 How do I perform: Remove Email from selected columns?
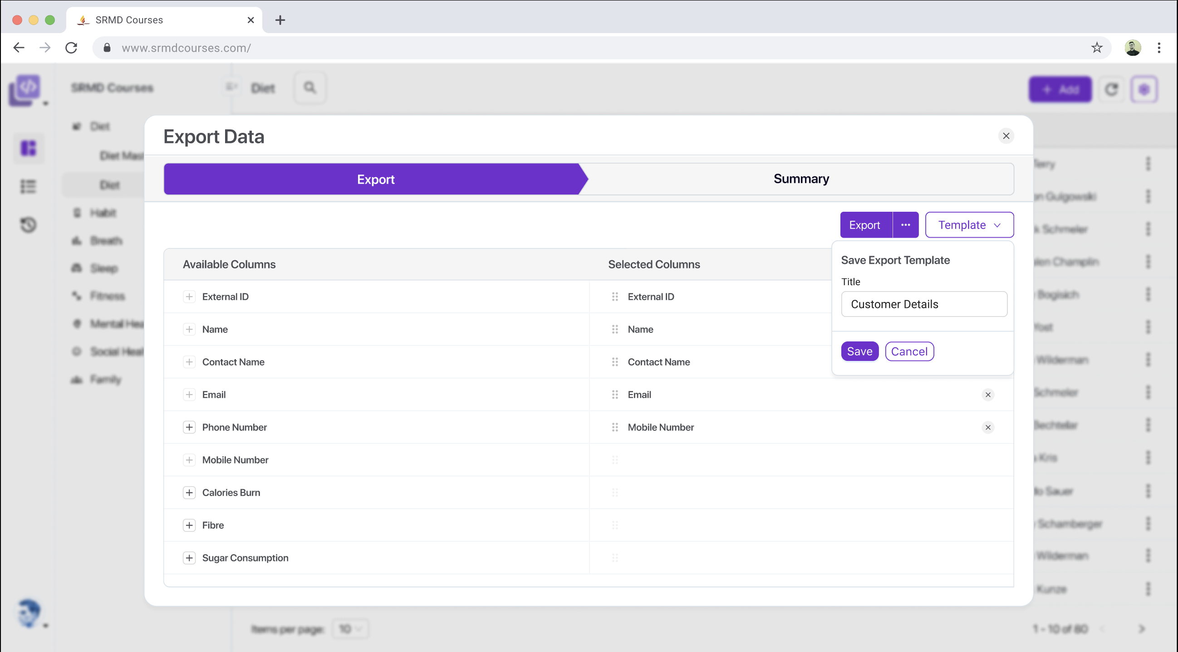[988, 395]
